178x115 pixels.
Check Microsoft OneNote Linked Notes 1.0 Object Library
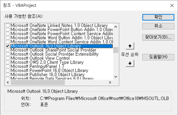8,25
